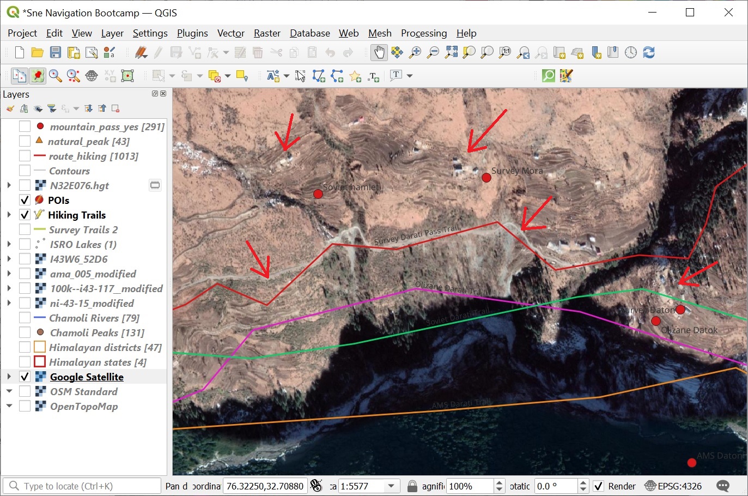Uncheck the POIs layer visibility

point(25,200)
